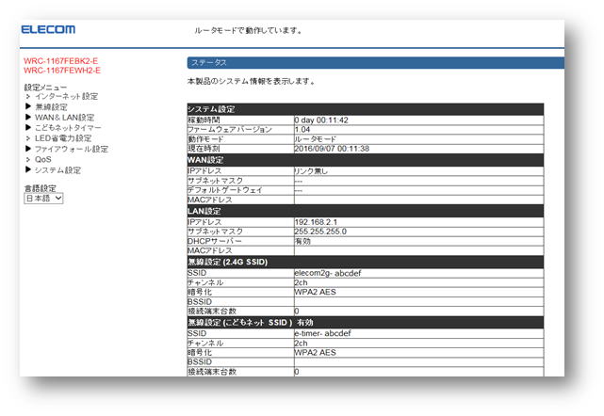Screen dimensions: 604x416
Task: Click WRC-1167FEBK2-E model name
Action: coord(61,61)
